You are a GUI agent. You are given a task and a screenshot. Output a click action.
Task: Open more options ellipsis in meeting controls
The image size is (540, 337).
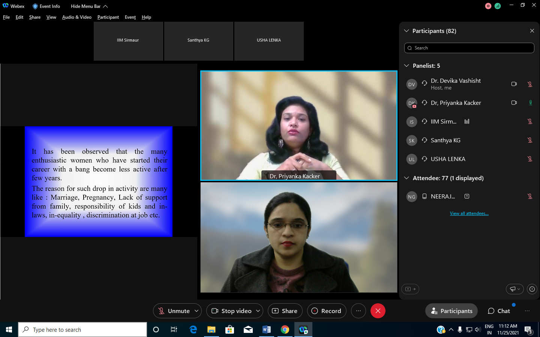pos(358,311)
